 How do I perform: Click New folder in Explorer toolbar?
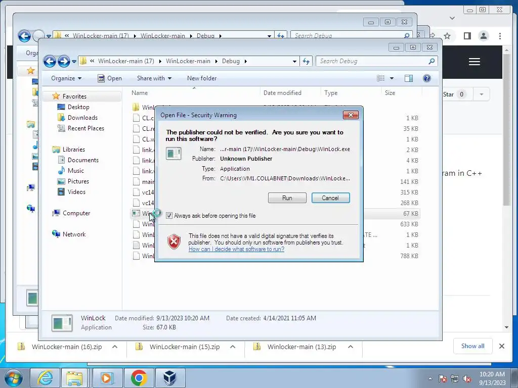[202, 78]
